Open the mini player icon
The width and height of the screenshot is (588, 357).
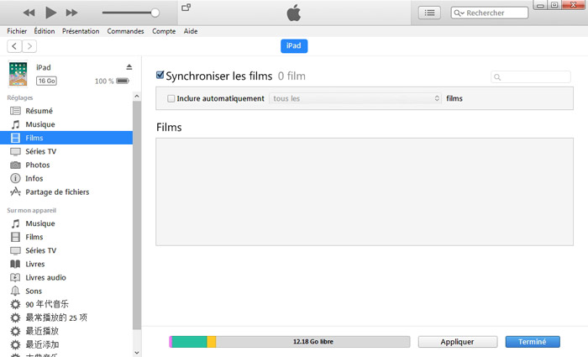[186, 8]
